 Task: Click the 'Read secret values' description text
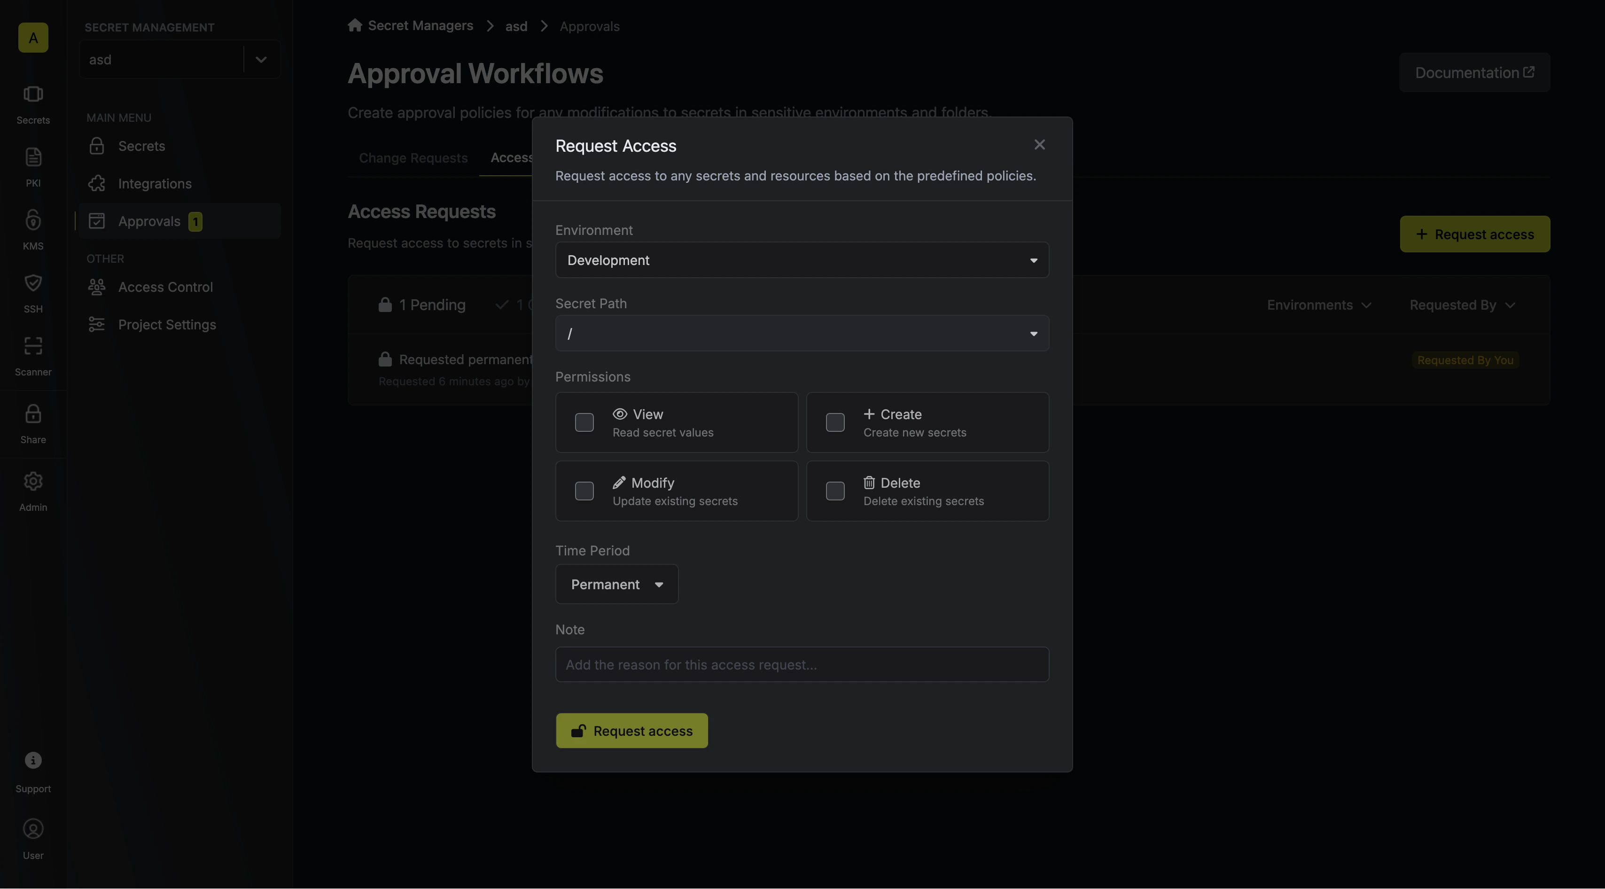663,432
